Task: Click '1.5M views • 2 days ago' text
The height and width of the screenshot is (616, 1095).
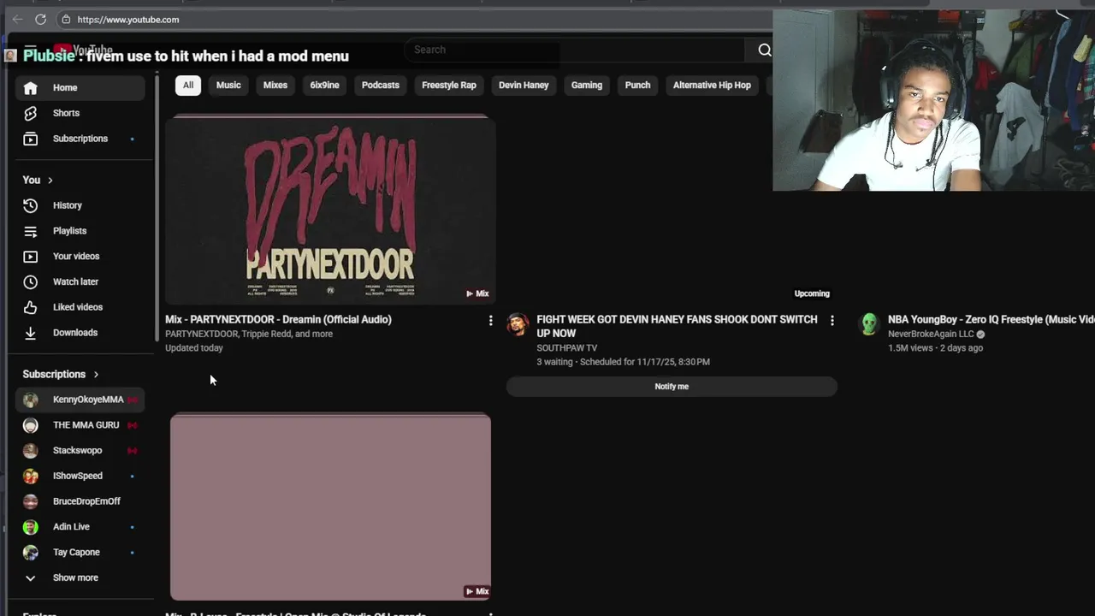Action: coord(935,348)
